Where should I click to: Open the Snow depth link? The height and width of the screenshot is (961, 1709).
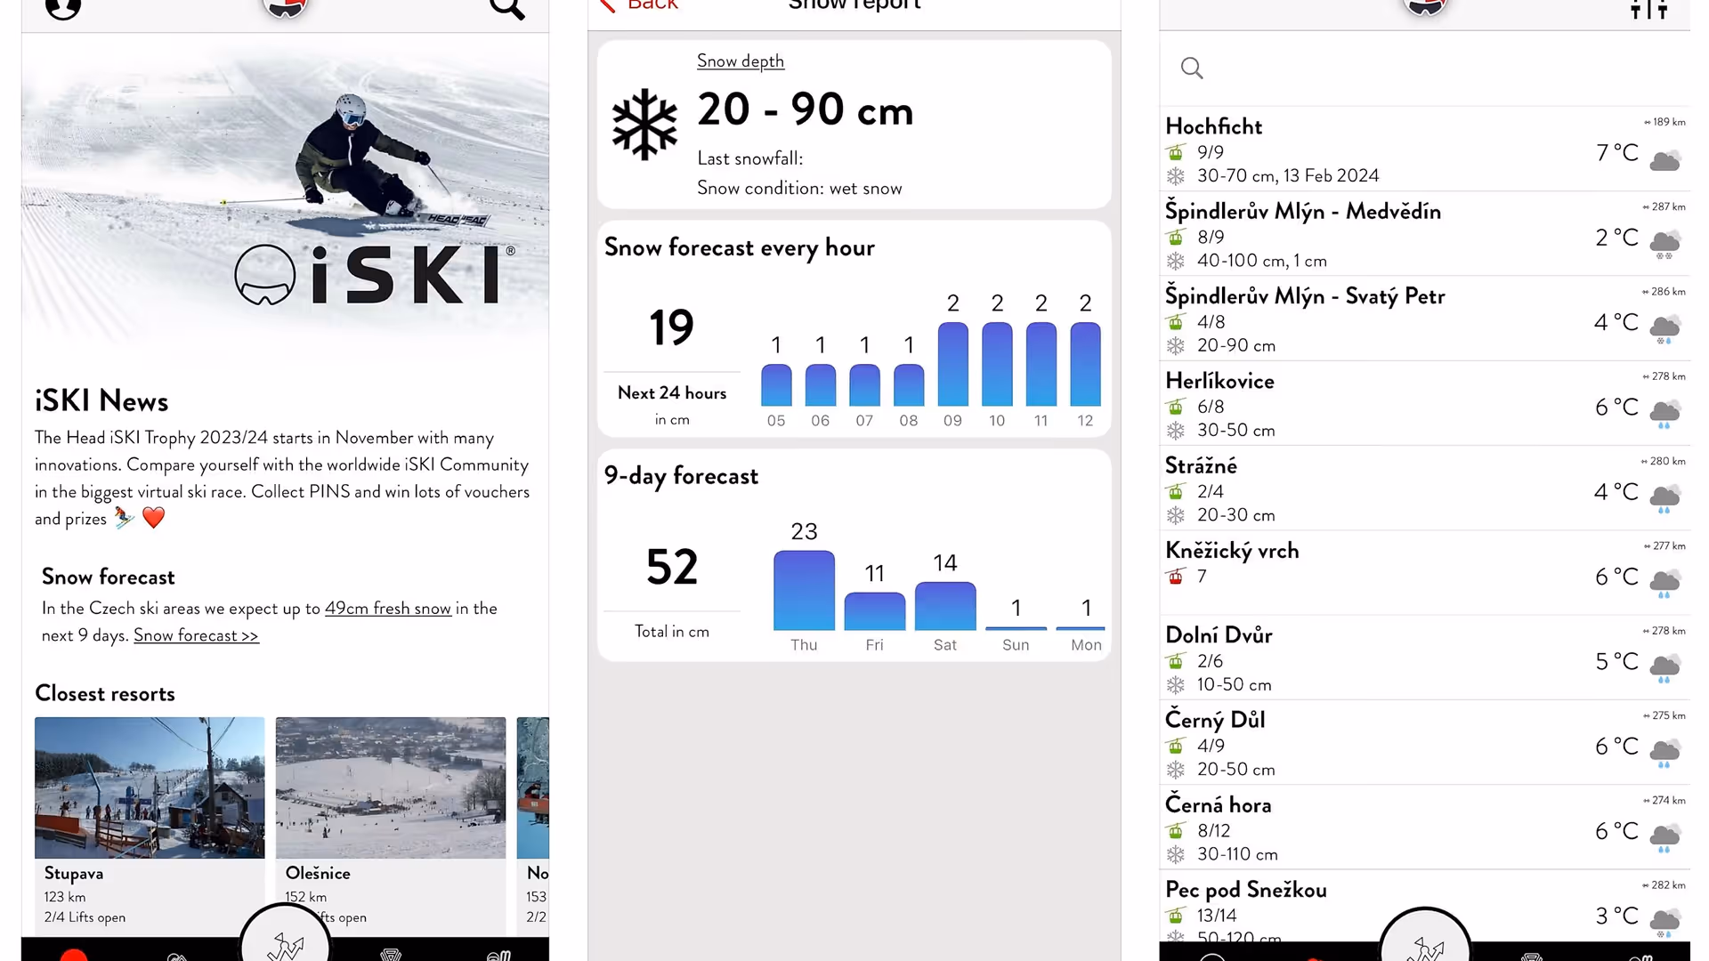click(x=741, y=61)
